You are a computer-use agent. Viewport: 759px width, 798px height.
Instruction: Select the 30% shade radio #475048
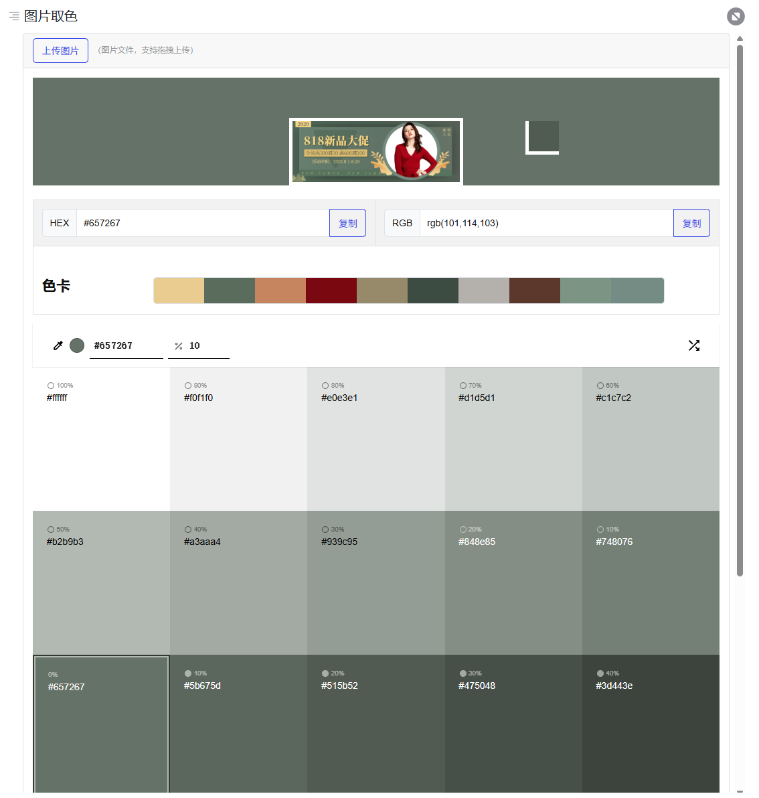click(463, 673)
